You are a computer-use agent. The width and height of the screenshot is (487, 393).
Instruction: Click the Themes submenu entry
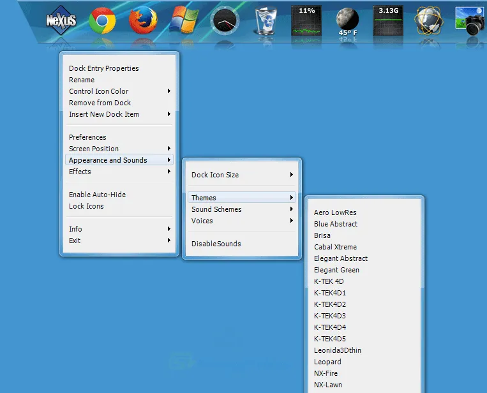click(242, 198)
